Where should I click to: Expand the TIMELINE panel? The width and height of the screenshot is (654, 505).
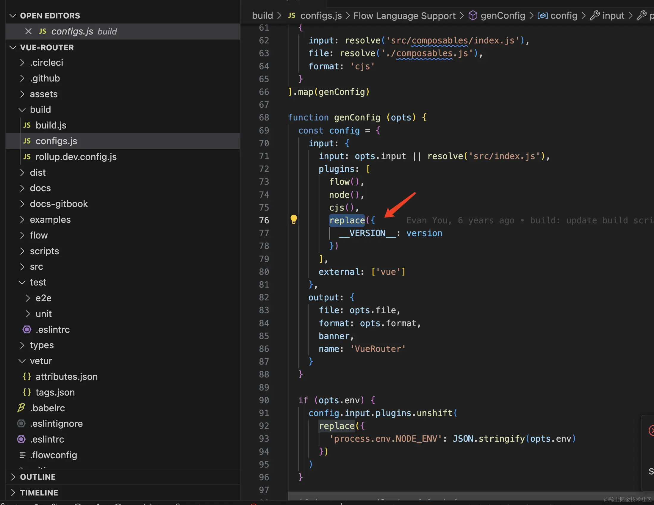click(x=39, y=493)
